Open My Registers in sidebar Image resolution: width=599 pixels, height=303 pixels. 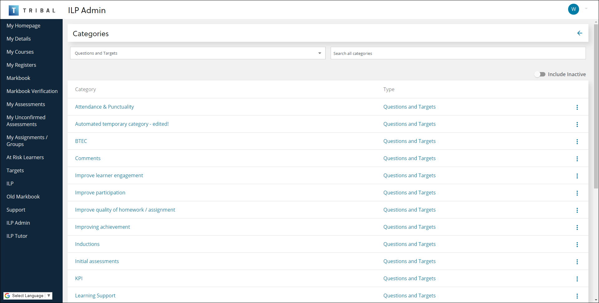point(21,65)
